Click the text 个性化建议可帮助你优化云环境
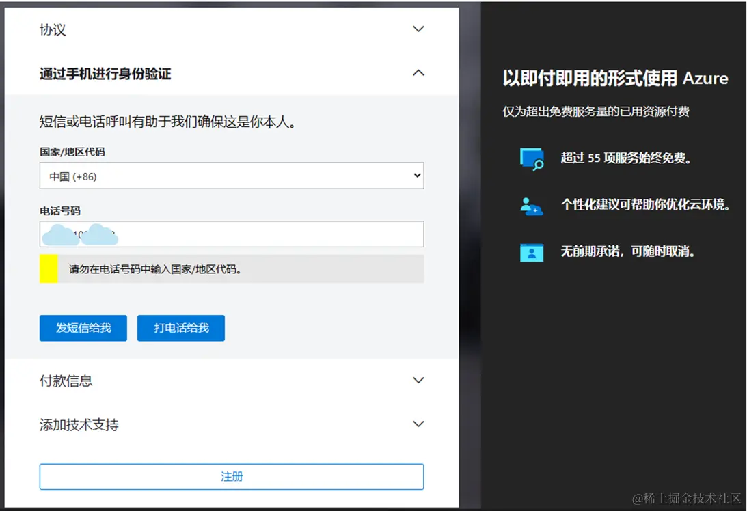 [646, 204]
